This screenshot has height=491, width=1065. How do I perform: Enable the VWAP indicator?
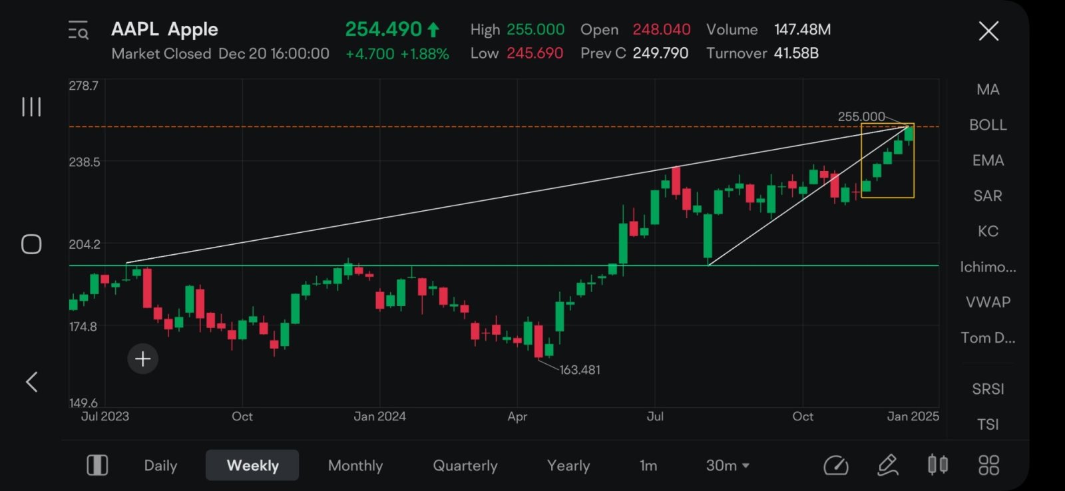coord(988,302)
